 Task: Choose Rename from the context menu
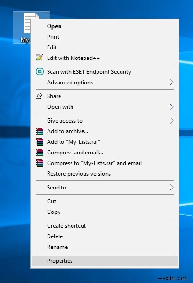(105, 247)
